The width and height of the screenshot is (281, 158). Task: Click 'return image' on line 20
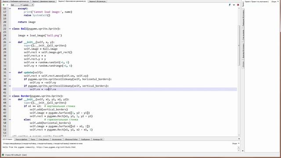click(x=27, y=22)
